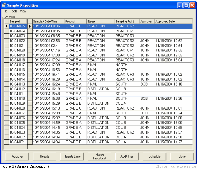Click GRADE E product cell
This screenshot has width=197, height=169.
pos(76,36)
